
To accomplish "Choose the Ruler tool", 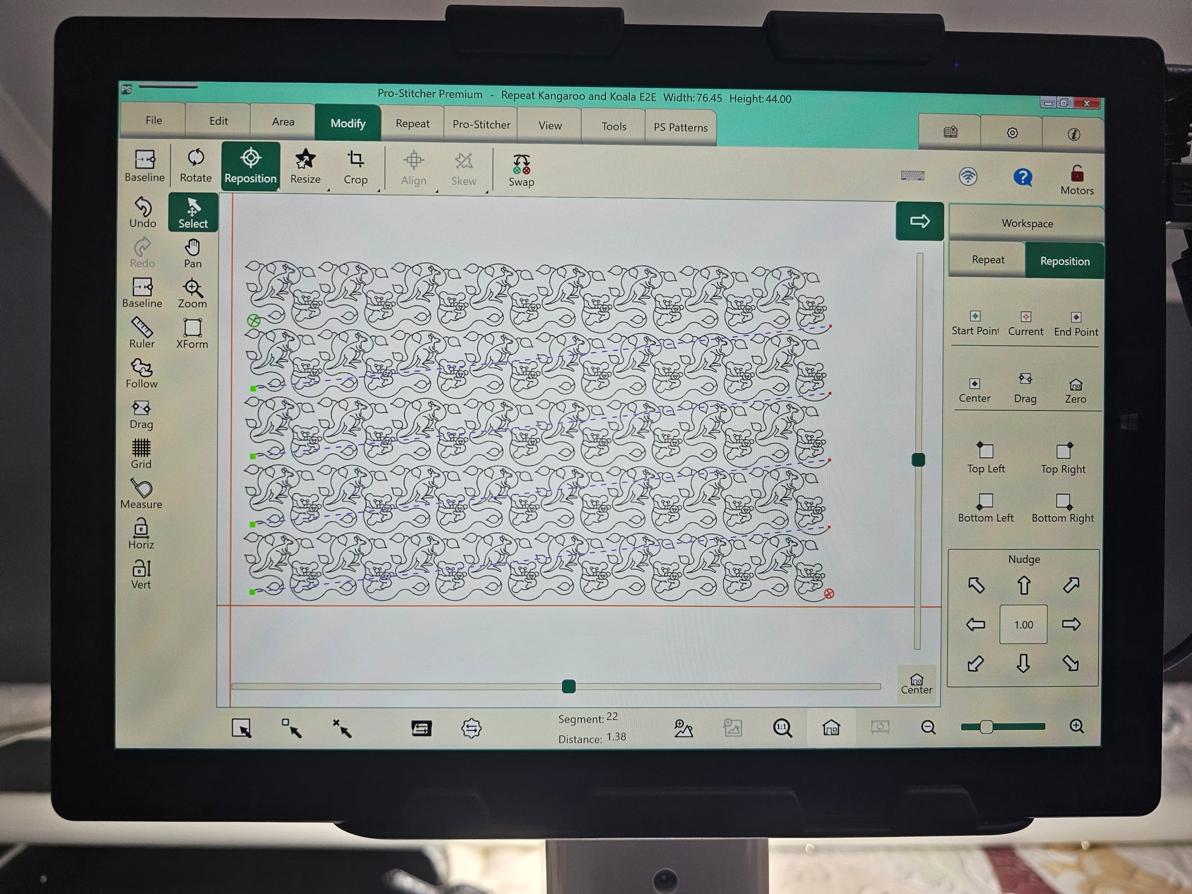I will (x=141, y=332).
